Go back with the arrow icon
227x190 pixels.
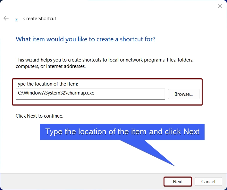pos(6,18)
